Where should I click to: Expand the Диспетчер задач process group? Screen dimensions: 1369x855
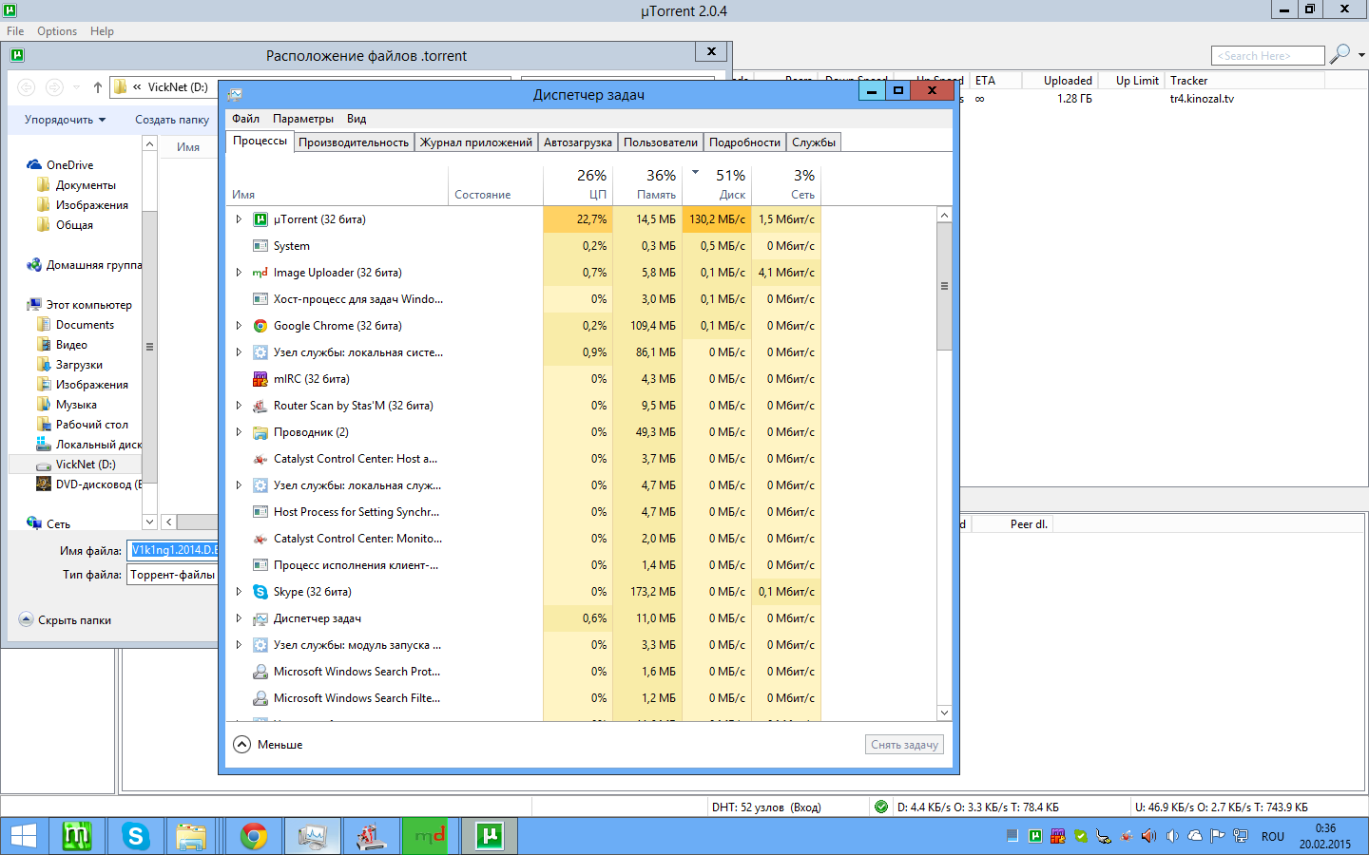point(239,618)
